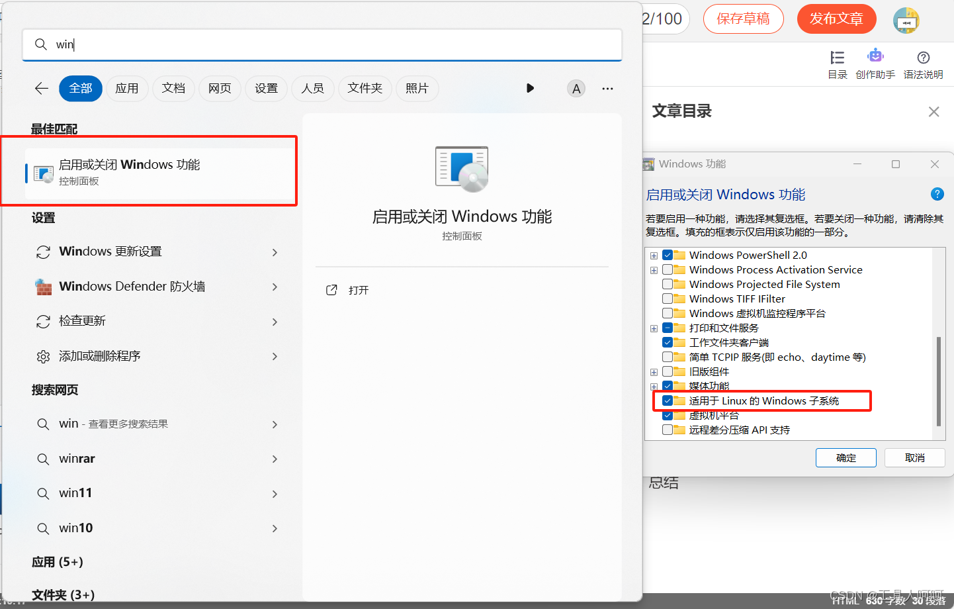Close the 文章目录 panel
The height and width of the screenshot is (609, 954).
(x=933, y=112)
